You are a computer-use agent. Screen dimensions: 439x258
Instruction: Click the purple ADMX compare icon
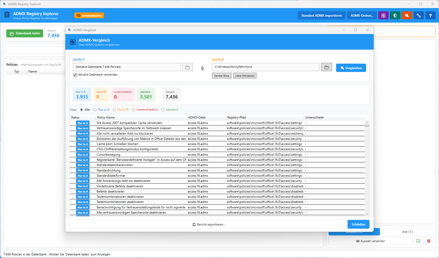tap(383, 16)
